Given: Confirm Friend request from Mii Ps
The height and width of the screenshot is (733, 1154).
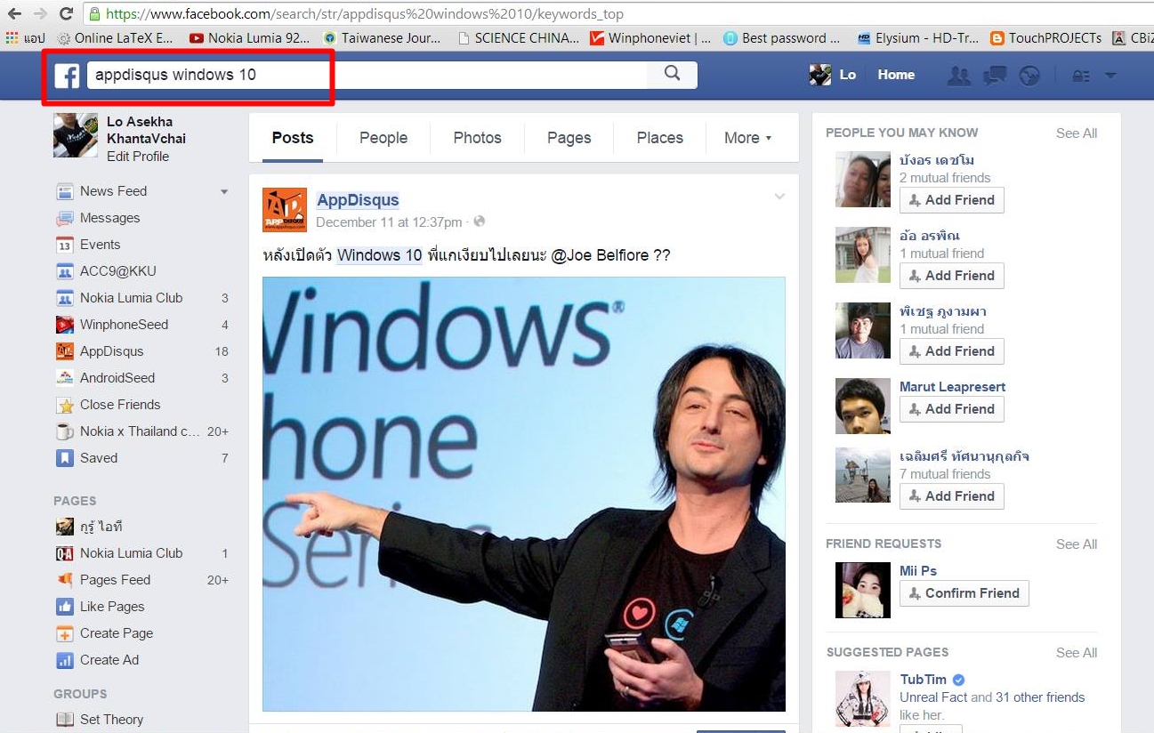Looking at the screenshot, I should pos(964,593).
